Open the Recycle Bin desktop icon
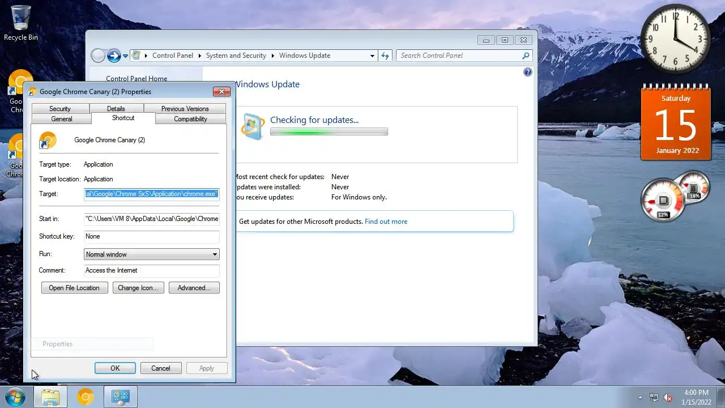725x408 pixels. tap(21, 23)
